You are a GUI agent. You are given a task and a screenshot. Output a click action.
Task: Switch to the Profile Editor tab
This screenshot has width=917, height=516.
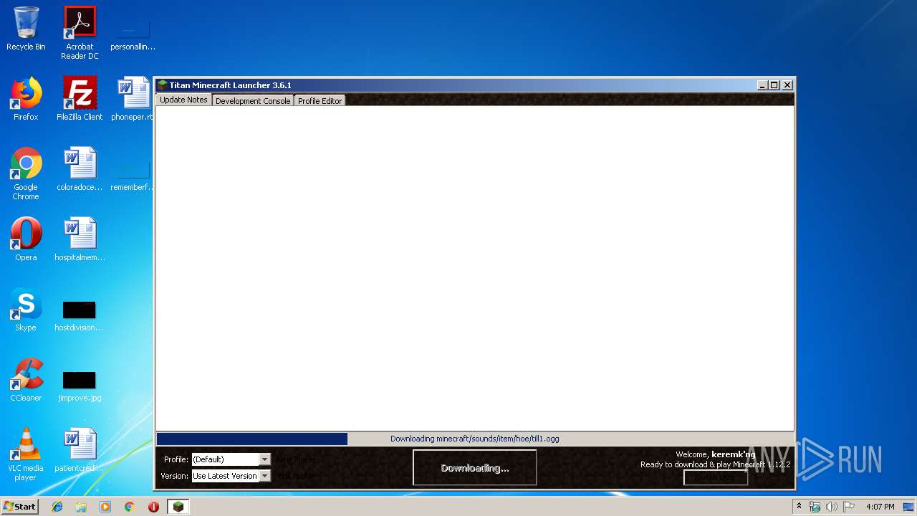(x=320, y=101)
